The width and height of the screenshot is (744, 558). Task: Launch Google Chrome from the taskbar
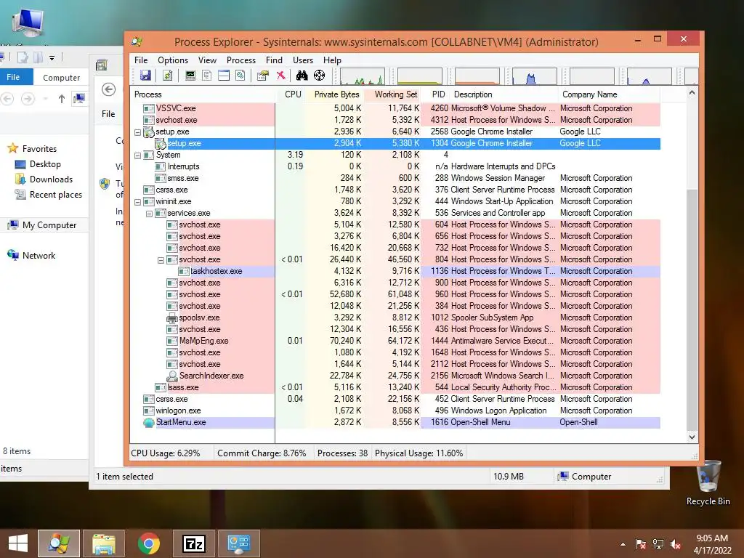click(x=148, y=543)
